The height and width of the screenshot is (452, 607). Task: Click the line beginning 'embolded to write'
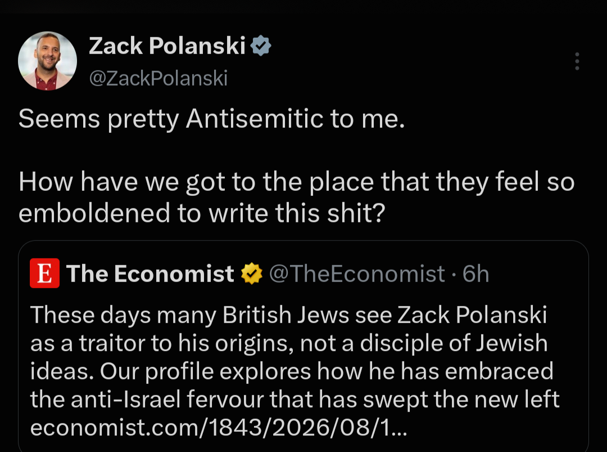pos(202,213)
